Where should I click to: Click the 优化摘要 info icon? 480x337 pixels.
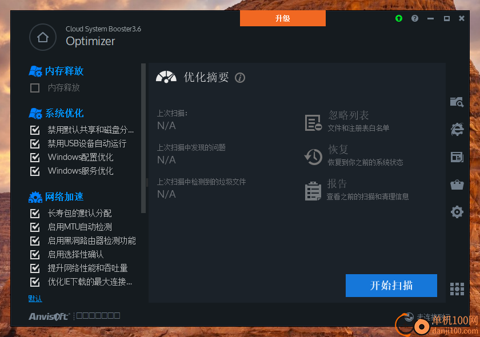coord(240,78)
